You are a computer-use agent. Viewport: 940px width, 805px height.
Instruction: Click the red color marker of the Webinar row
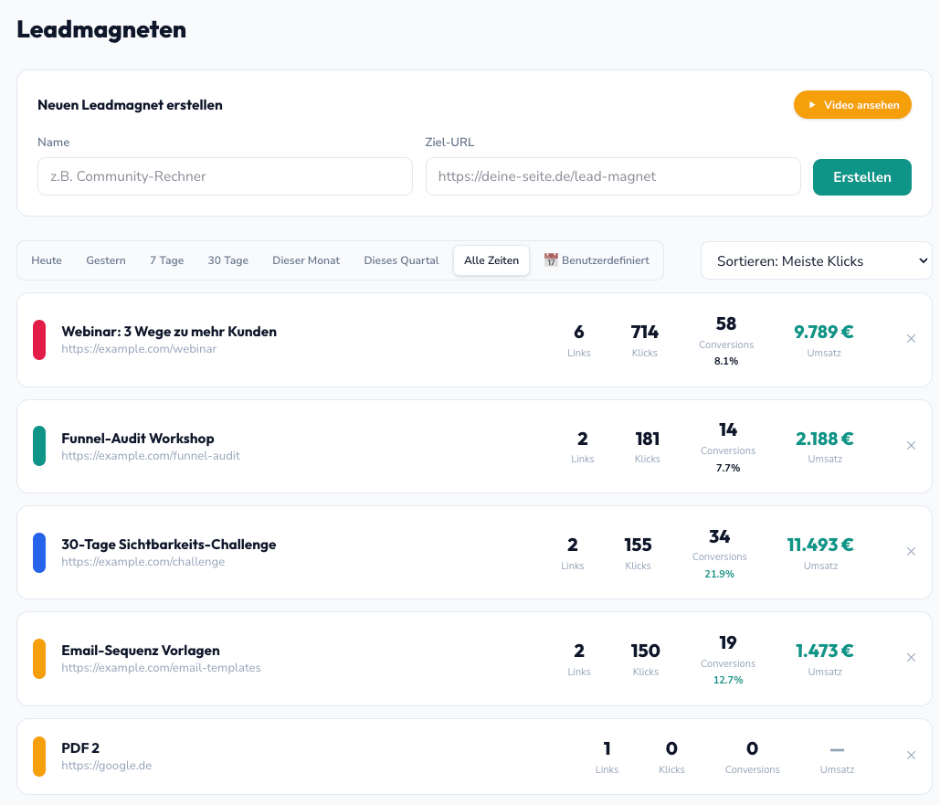click(x=39, y=340)
